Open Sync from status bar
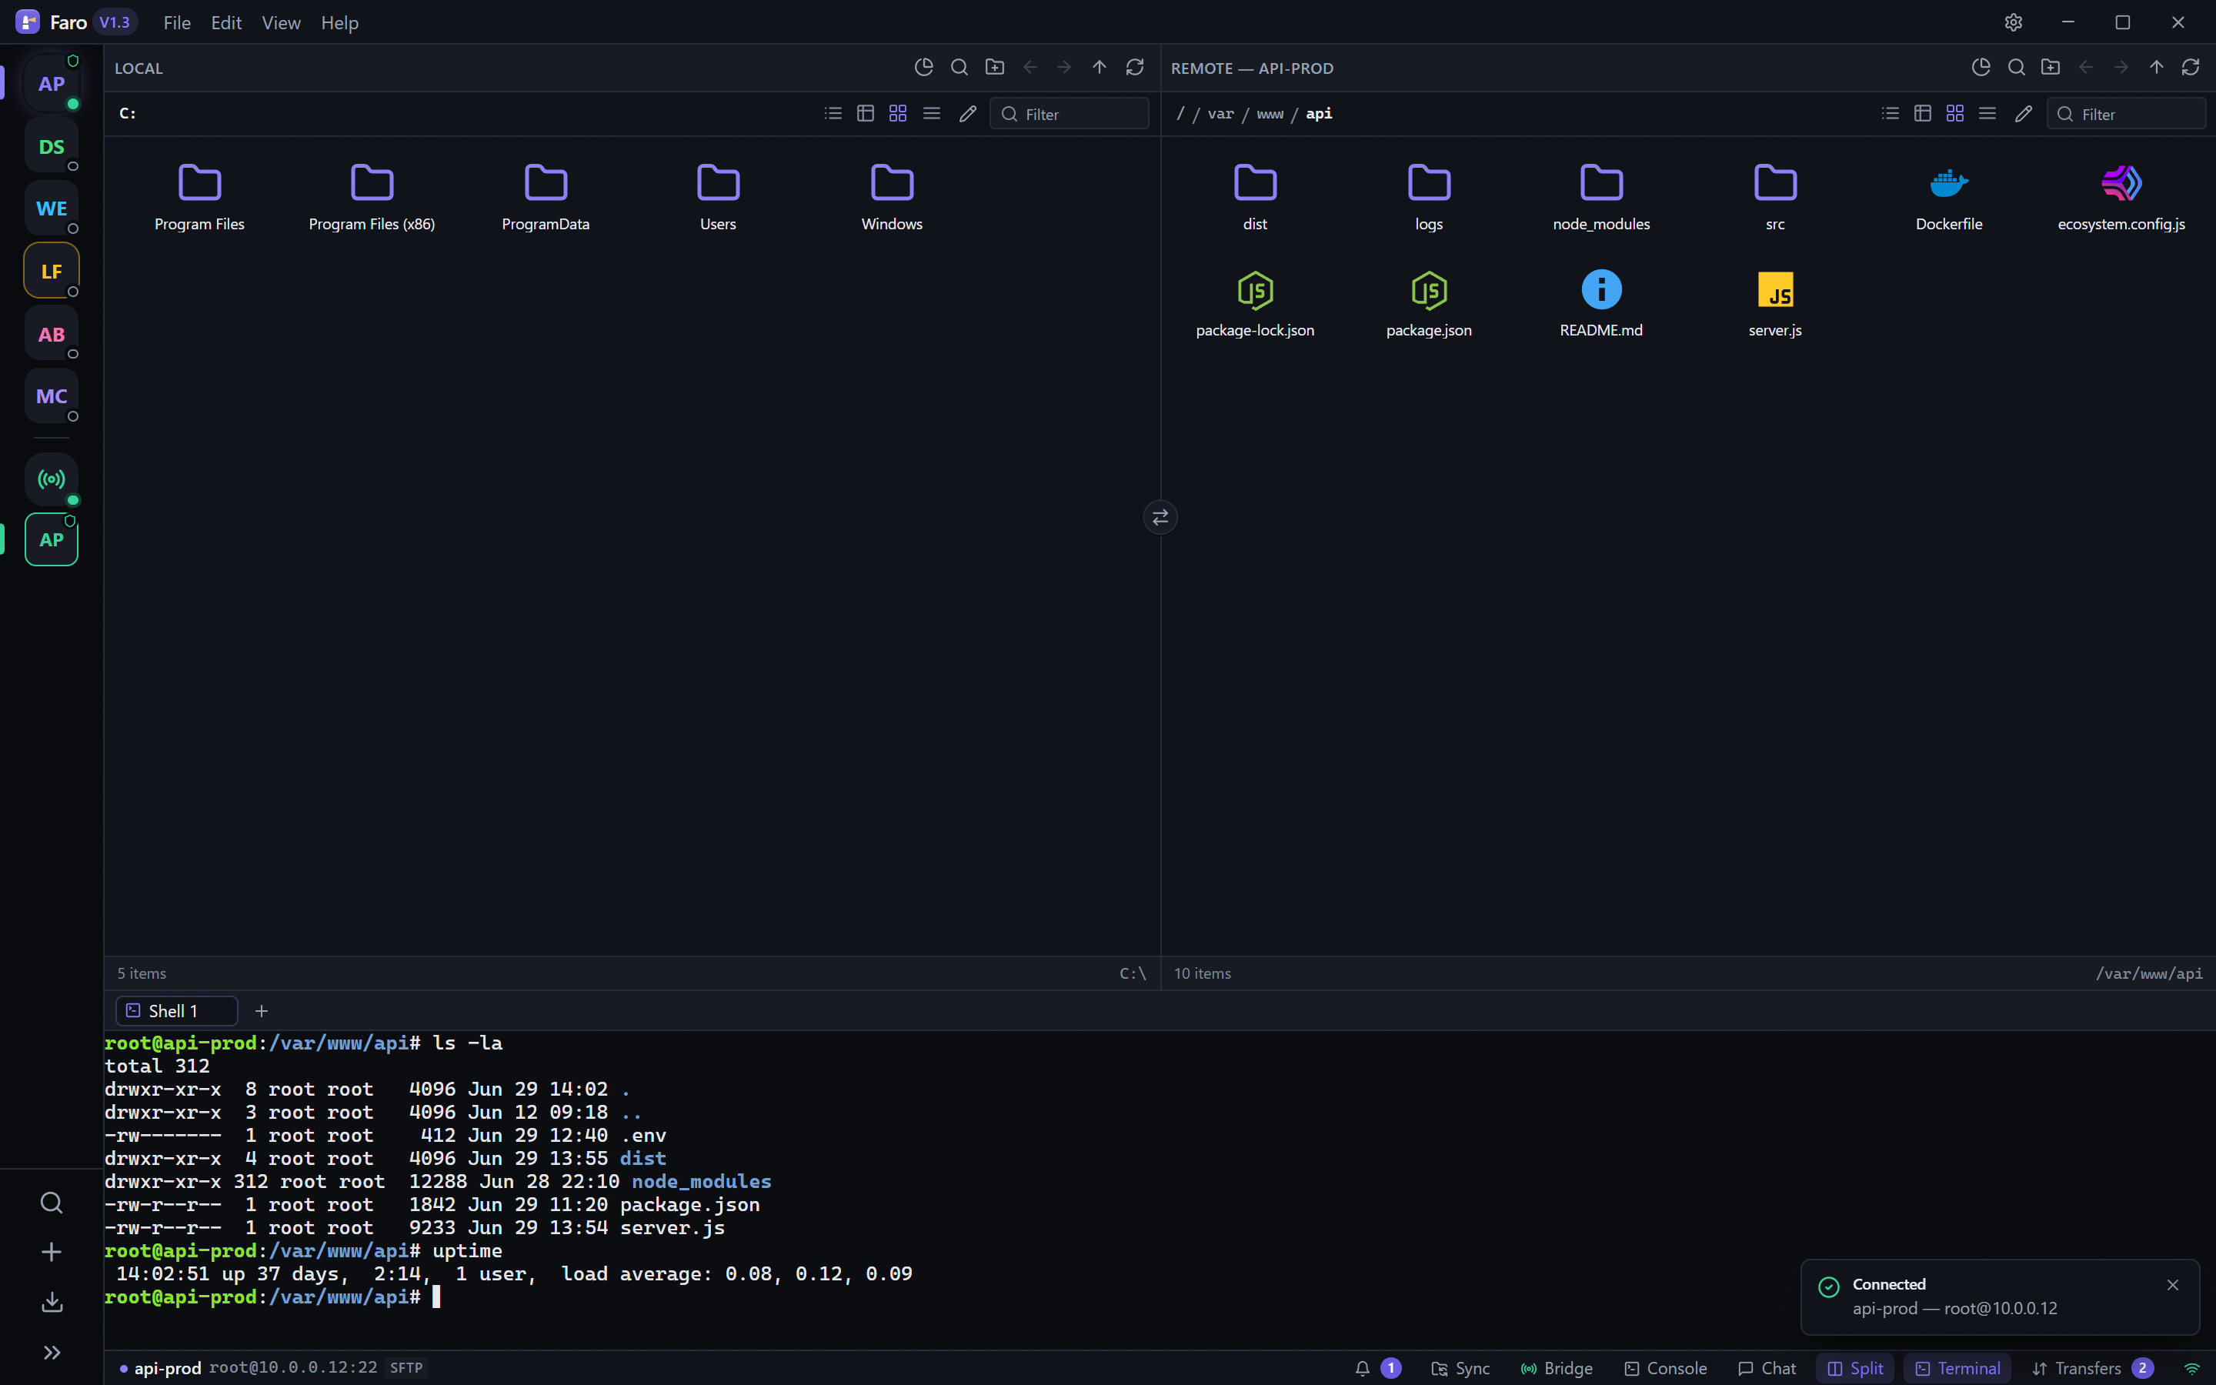Viewport: 2216px width, 1385px height. pos(1460,1369)
